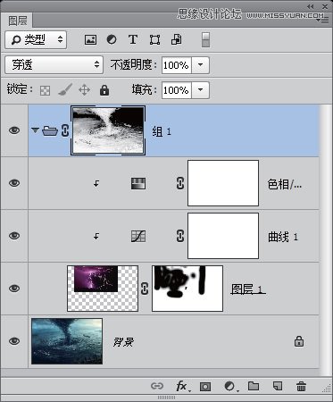The width and height of the screenshot is (333, 402).
Task: Filter for smart object layers icon
Action: 176,39
